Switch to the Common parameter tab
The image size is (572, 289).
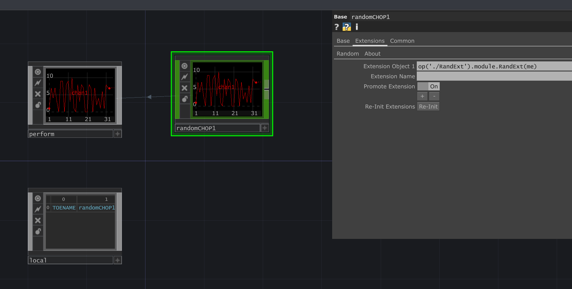click(402, 41)
